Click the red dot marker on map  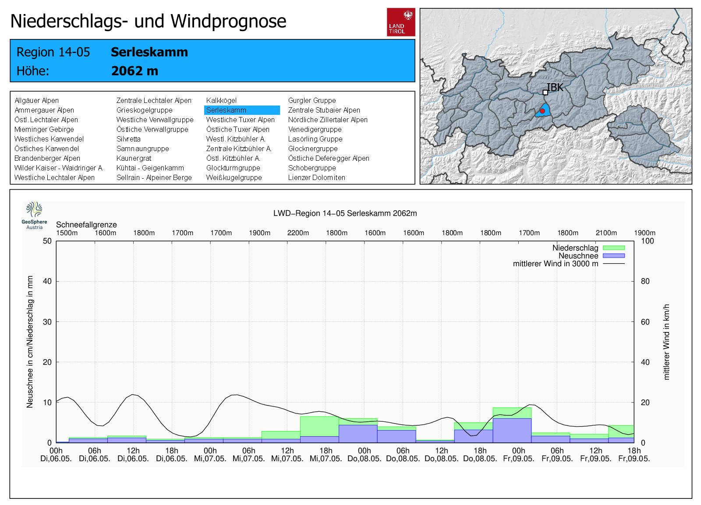[x=542, y=111]
